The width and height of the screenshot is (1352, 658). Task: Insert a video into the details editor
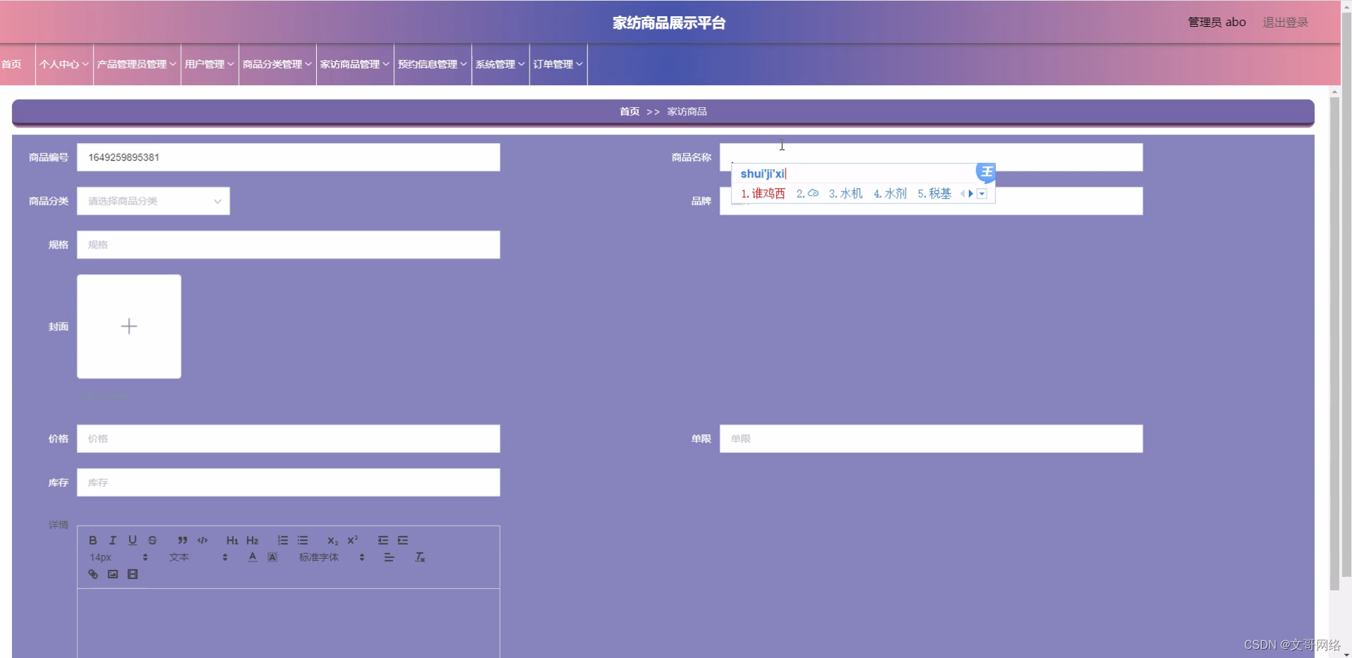132,573
